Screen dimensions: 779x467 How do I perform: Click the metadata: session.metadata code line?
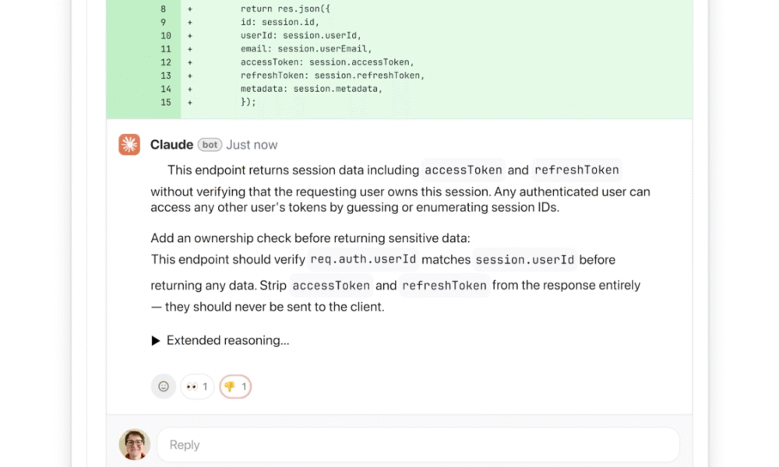pyautogui.click(x=312, y=89)
